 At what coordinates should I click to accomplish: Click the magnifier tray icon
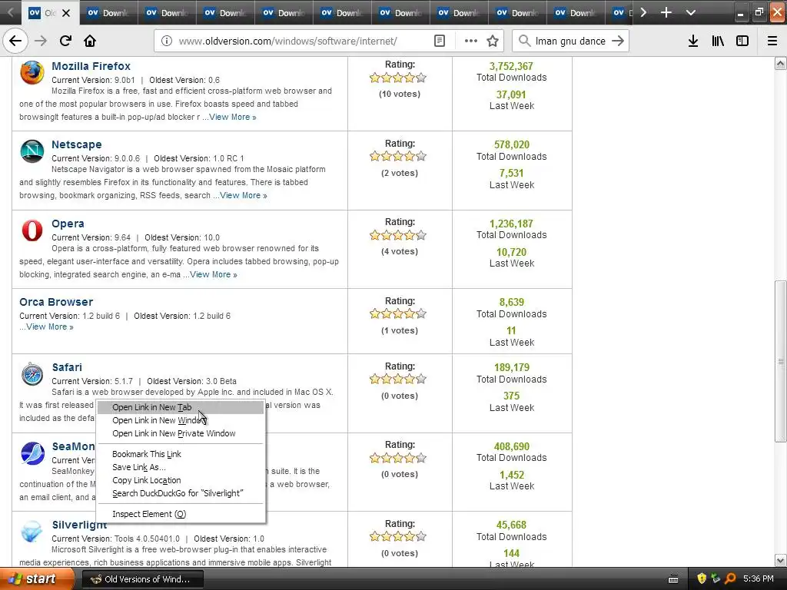(x=730, y=579)
